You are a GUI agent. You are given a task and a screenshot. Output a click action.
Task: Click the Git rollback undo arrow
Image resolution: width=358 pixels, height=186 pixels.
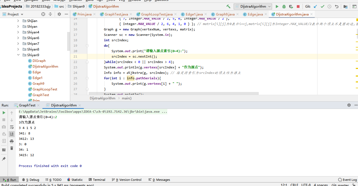[x=337, y=7]
